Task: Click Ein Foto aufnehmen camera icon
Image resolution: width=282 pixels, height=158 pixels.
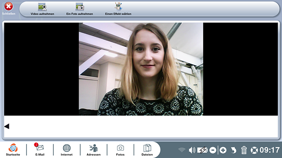Action: (x=80, y=7)
